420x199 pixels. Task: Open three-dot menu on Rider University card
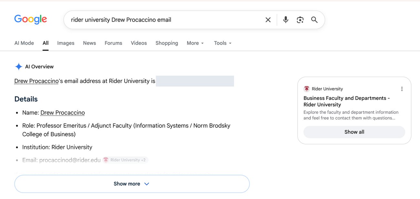pyautogui.click(x=402, y=89)
